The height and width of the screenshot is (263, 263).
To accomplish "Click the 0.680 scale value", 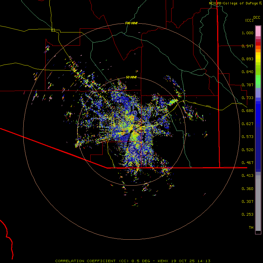I will [x=248, y=111].
